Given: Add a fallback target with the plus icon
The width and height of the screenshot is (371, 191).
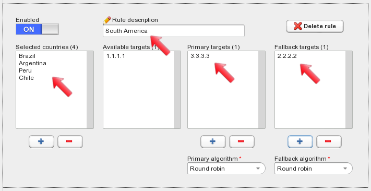Looking at the screenshot, I should [300, 141].
